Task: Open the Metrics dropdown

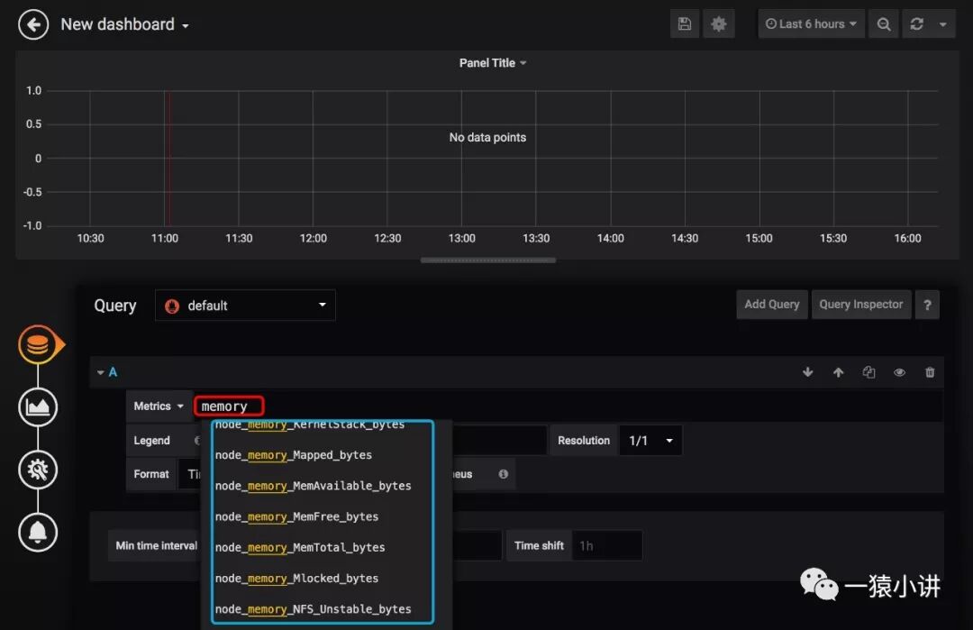Action: coord(159,406)
